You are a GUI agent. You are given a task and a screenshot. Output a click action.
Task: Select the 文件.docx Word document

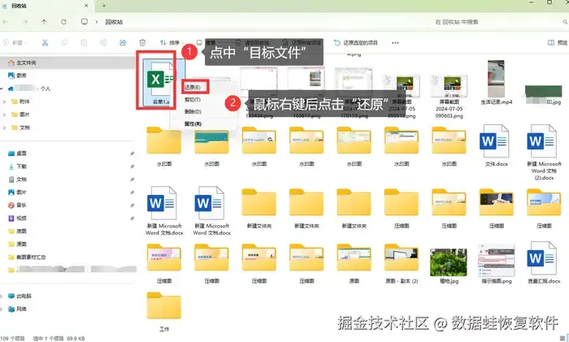point(496,145)
